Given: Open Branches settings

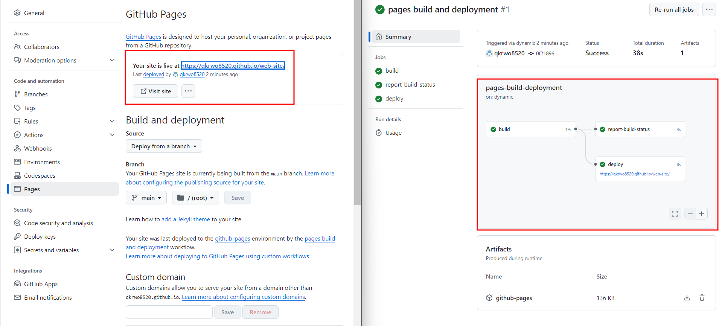Looking at the screenshot, I should (x=36, y=94).
